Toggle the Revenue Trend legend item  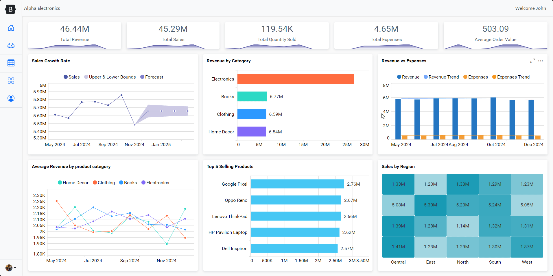(x=441, y=77)
